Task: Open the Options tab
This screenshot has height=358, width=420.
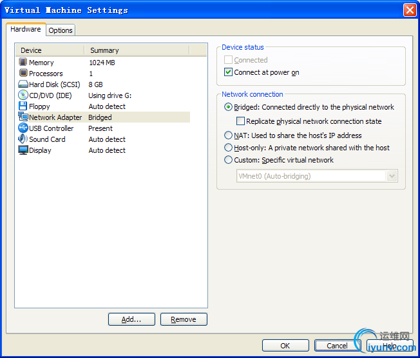Action: click(61, 30)
